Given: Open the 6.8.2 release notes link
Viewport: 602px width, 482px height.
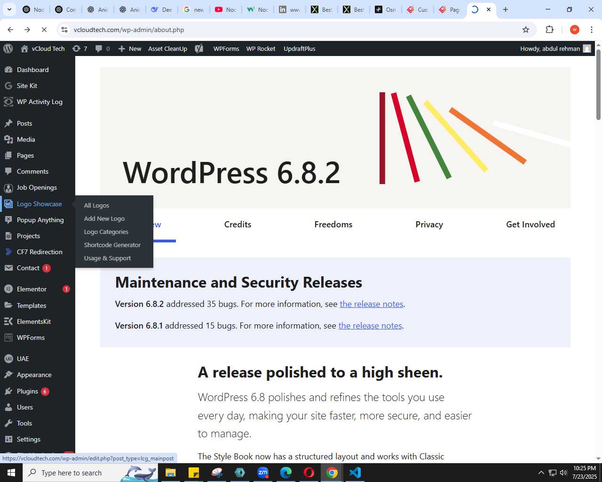Looking at the screenshot, I should 372,304.
